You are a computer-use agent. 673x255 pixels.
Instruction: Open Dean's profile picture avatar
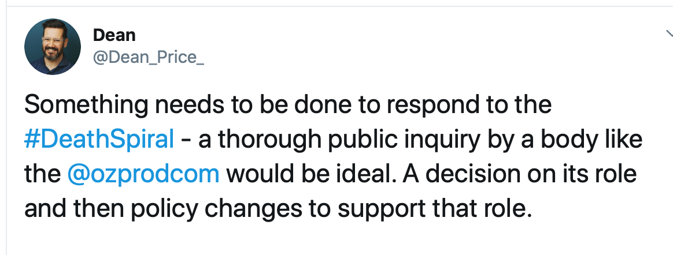click(52, 47)
